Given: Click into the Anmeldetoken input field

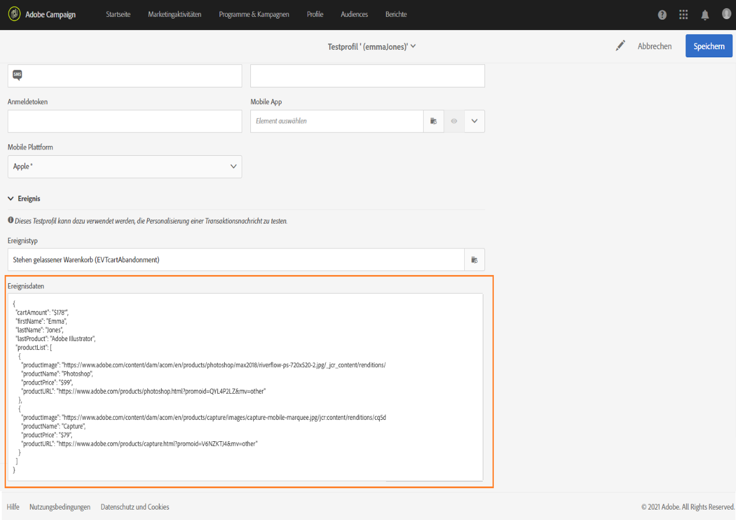Looking at the screenshot, I should point(125,121).
